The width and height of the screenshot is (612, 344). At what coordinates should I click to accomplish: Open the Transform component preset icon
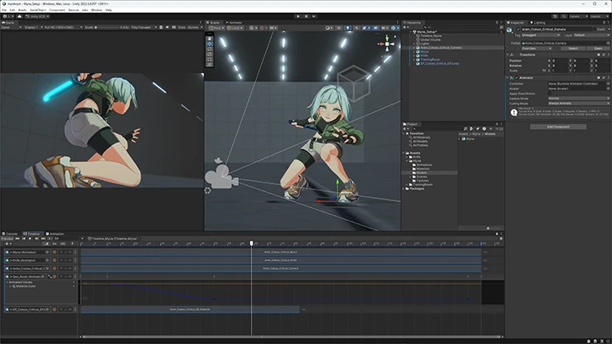[x=603, y=54]
